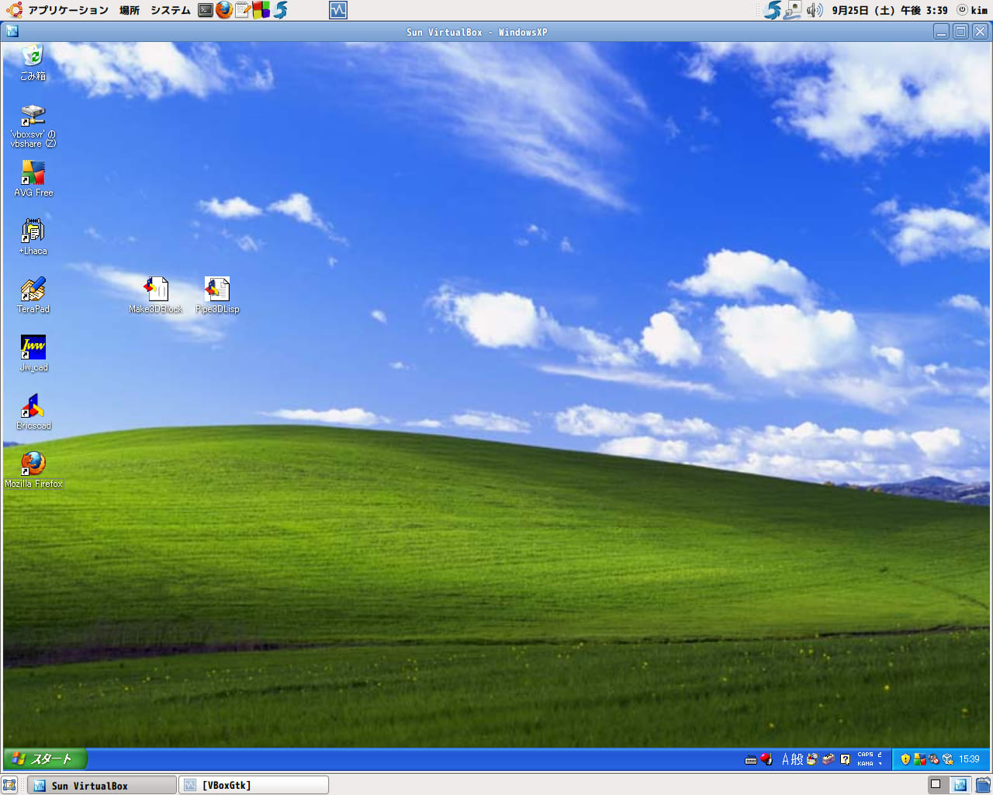The image size is (993, 795).
Task: Open the network connection tray icon
Action: [x=793, y=10]
